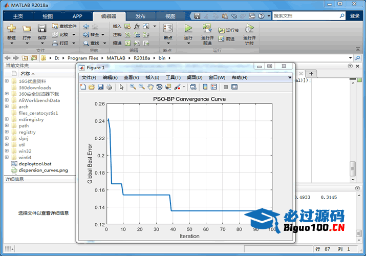
Task: Select Rotate 3D tool in Figure 1
Action: pyautogui.click(x=159, y=87)
